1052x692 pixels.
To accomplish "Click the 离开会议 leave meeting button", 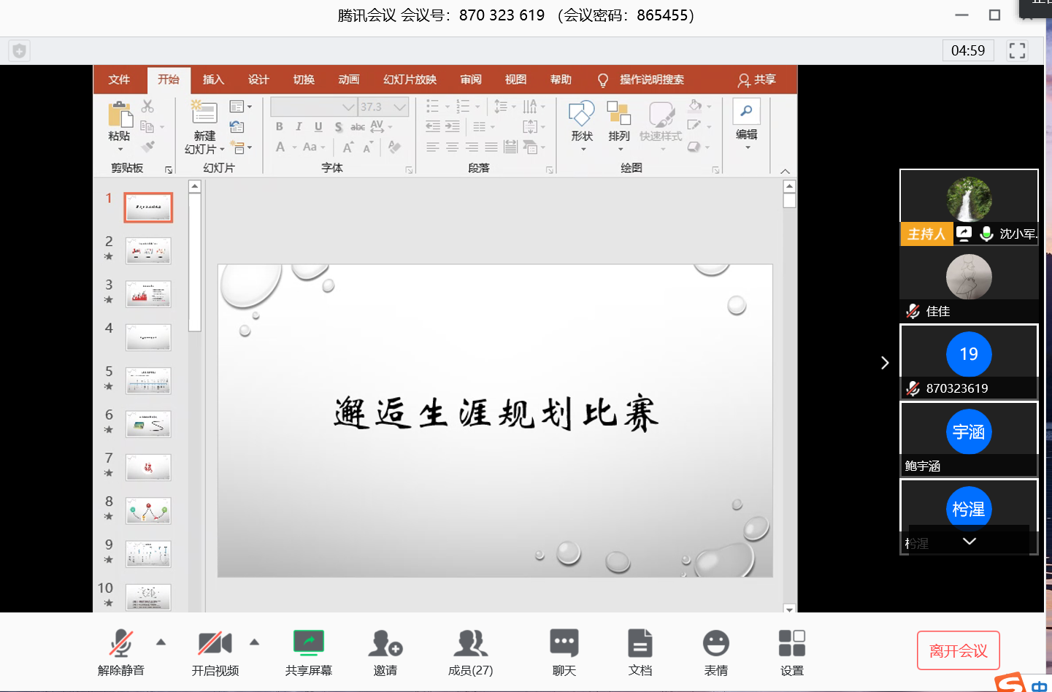I will click(958, 650).
